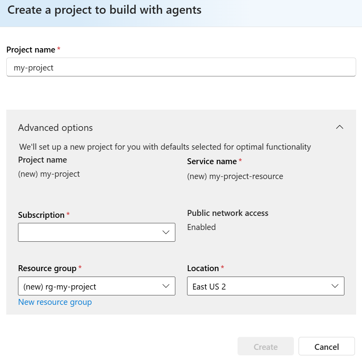Click the dialog title about building with agents
This screenshot has width=362, height=362.
point(104,10)
